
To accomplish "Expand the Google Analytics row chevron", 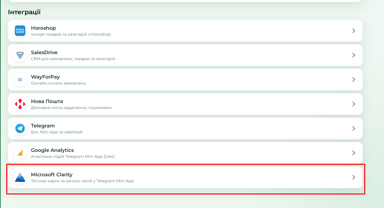I will click(x=354, y=153).
